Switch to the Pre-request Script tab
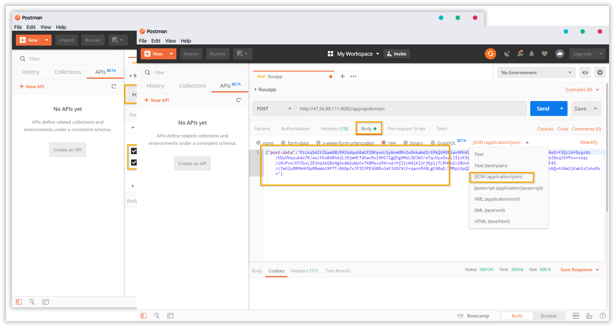Screen dimensions: 615x327 (406, 129)
